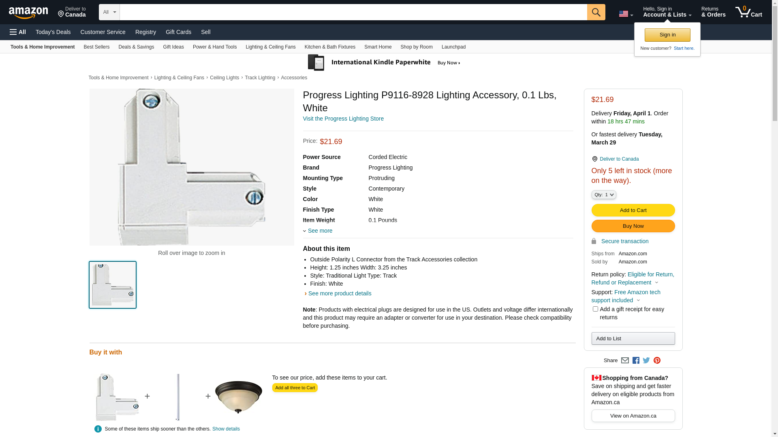
Task: Click the search magnifier icon button
Action: tap(596, 12)
